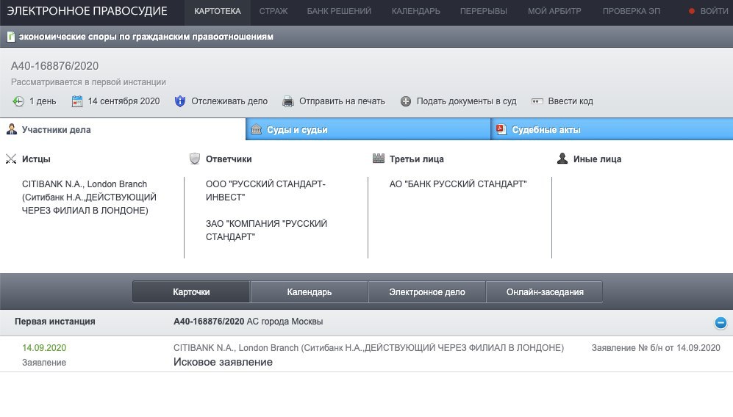Click the Отправить на печать link
Viewport: 733px width, 417px height.
tap(342, 101)
